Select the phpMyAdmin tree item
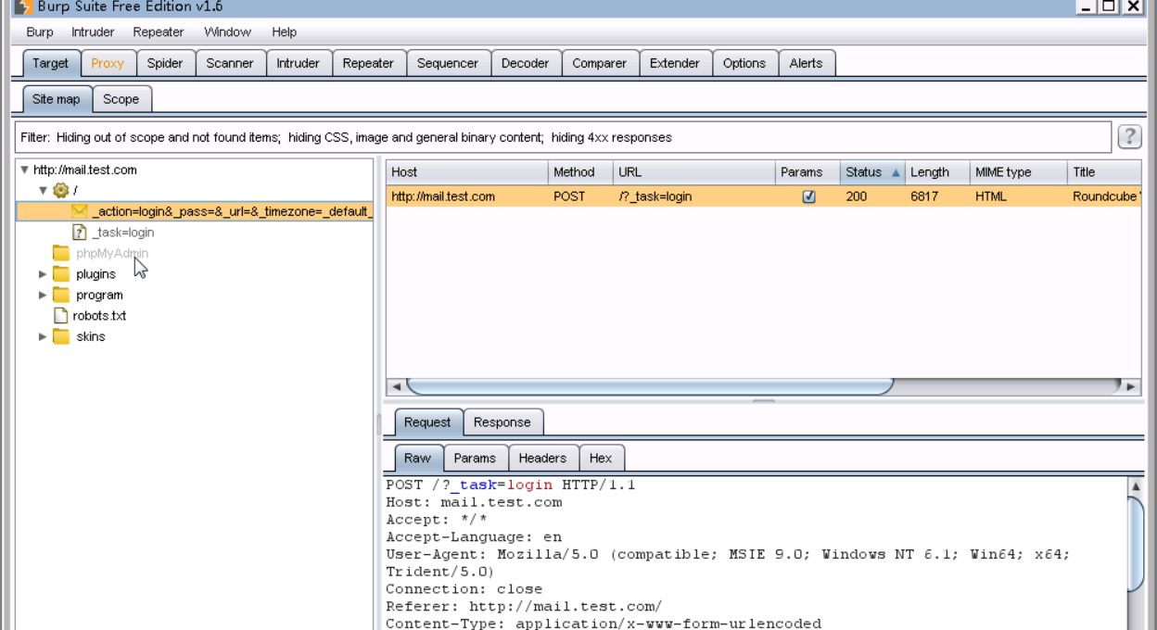The image size is (1157, 630). [x=112, y=253]
